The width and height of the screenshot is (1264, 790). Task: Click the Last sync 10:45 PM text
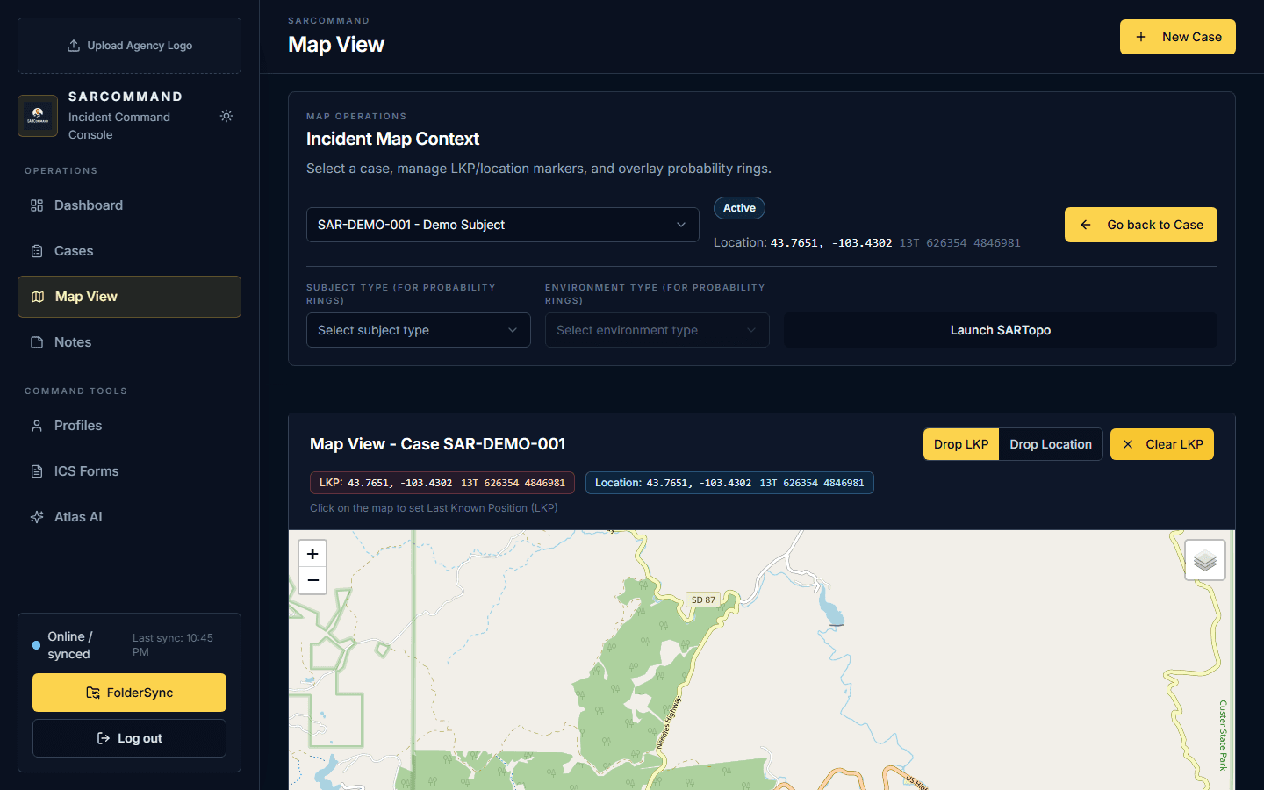pos(173,645)
